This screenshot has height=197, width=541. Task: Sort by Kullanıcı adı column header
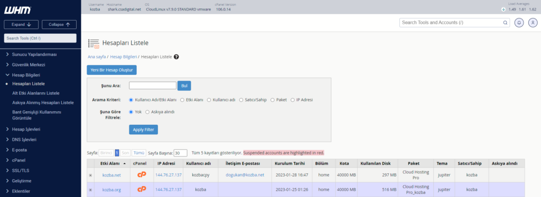point(200,163)
